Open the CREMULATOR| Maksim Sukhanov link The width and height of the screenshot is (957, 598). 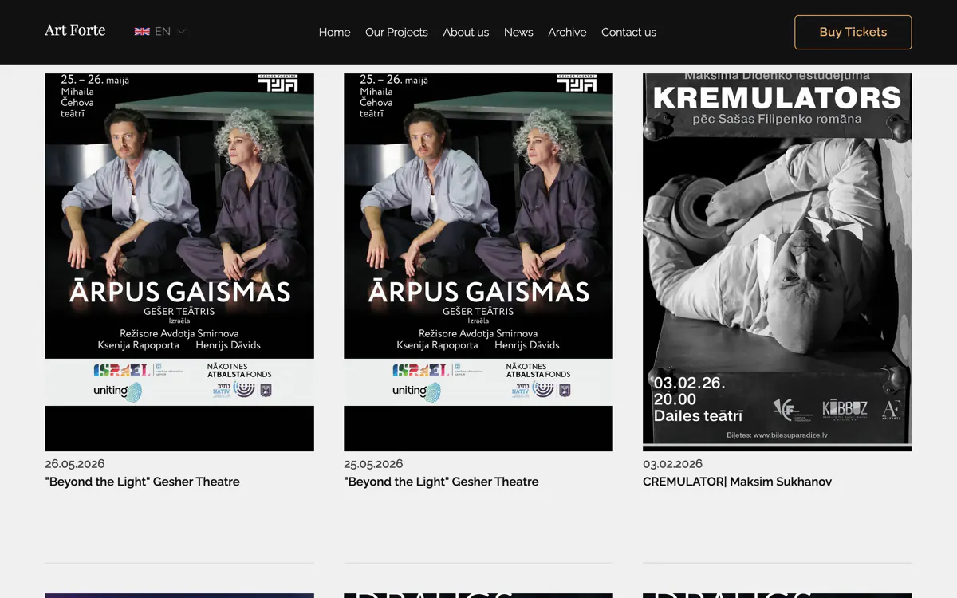(737, 482)
